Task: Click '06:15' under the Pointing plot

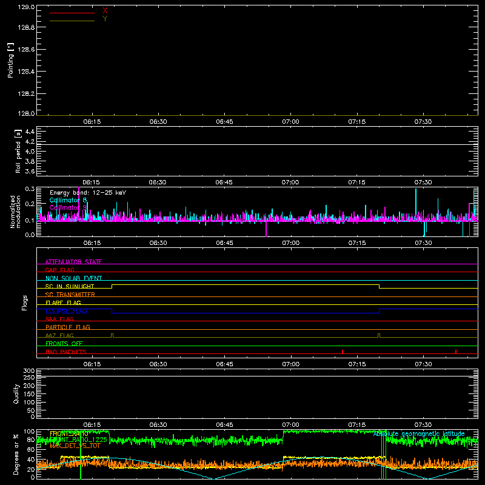Action: click(92, 122)
